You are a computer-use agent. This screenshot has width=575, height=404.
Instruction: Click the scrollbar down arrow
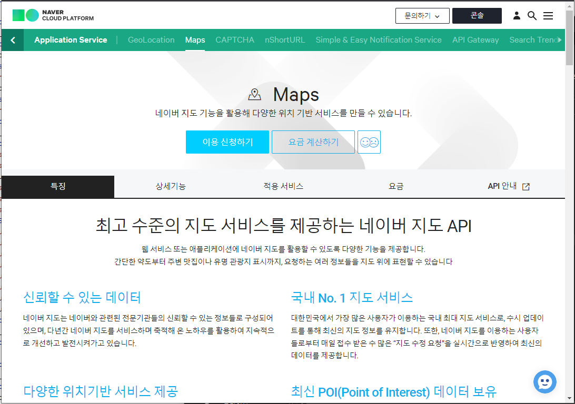(x=570, y=398)
